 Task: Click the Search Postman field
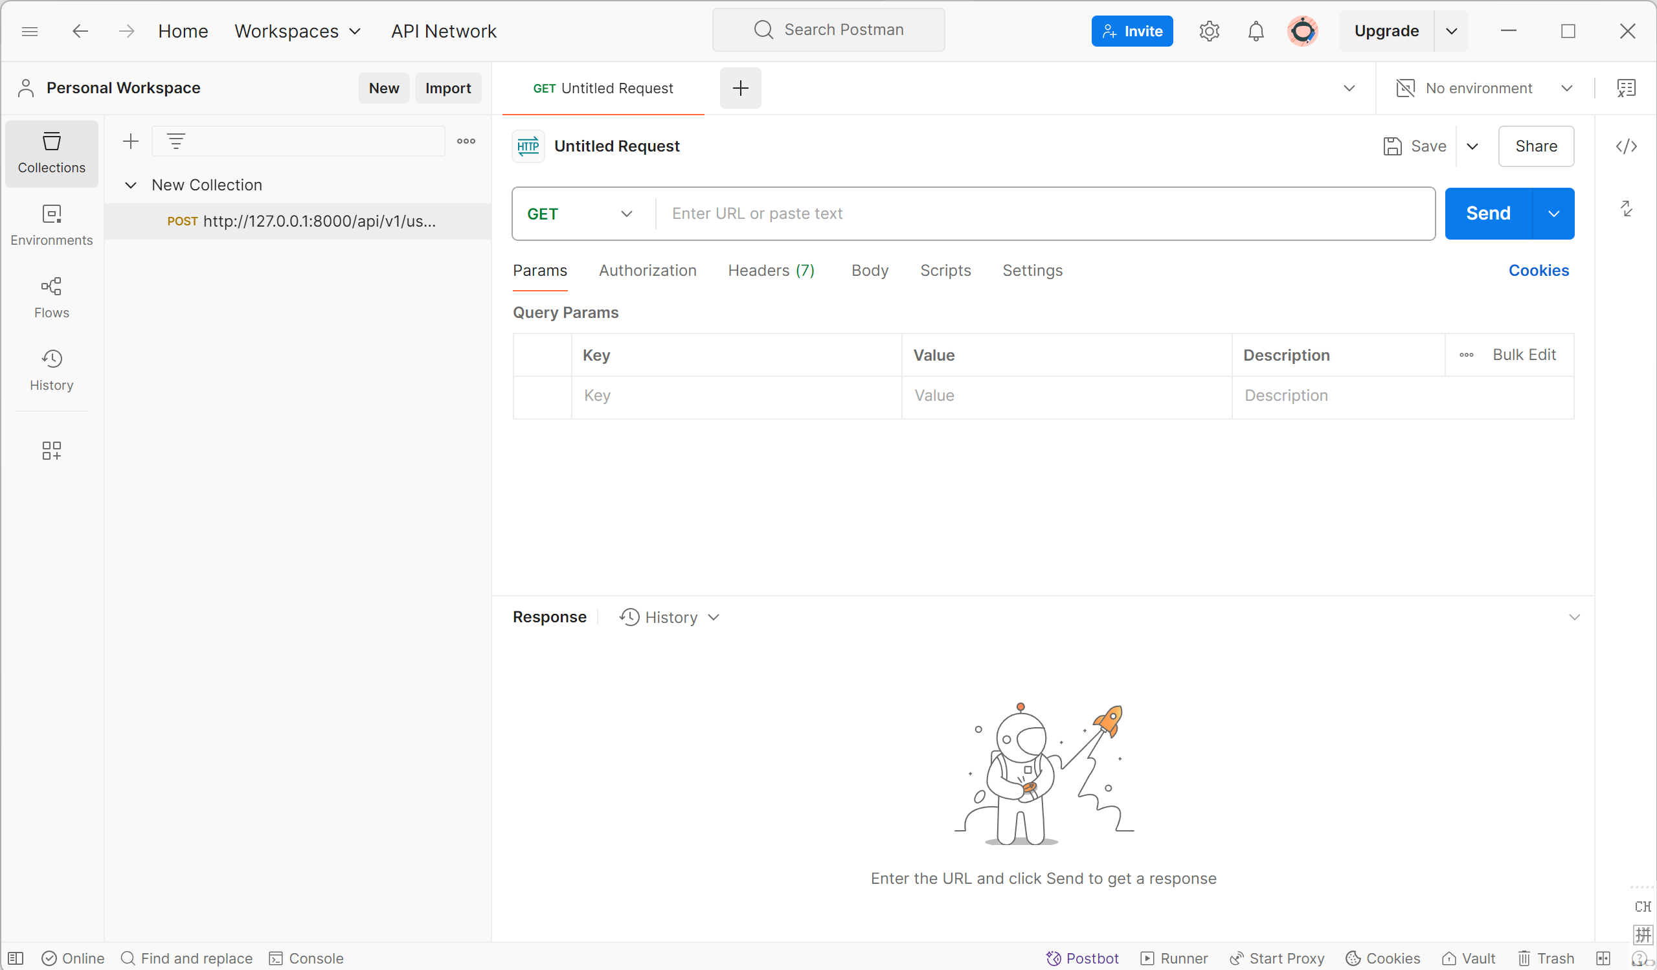pos(829,30)
